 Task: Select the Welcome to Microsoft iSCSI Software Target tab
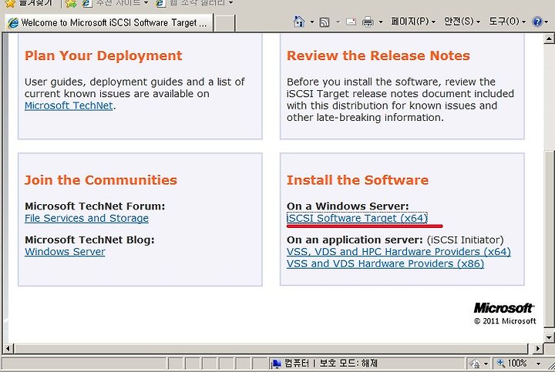click(109, 23)
